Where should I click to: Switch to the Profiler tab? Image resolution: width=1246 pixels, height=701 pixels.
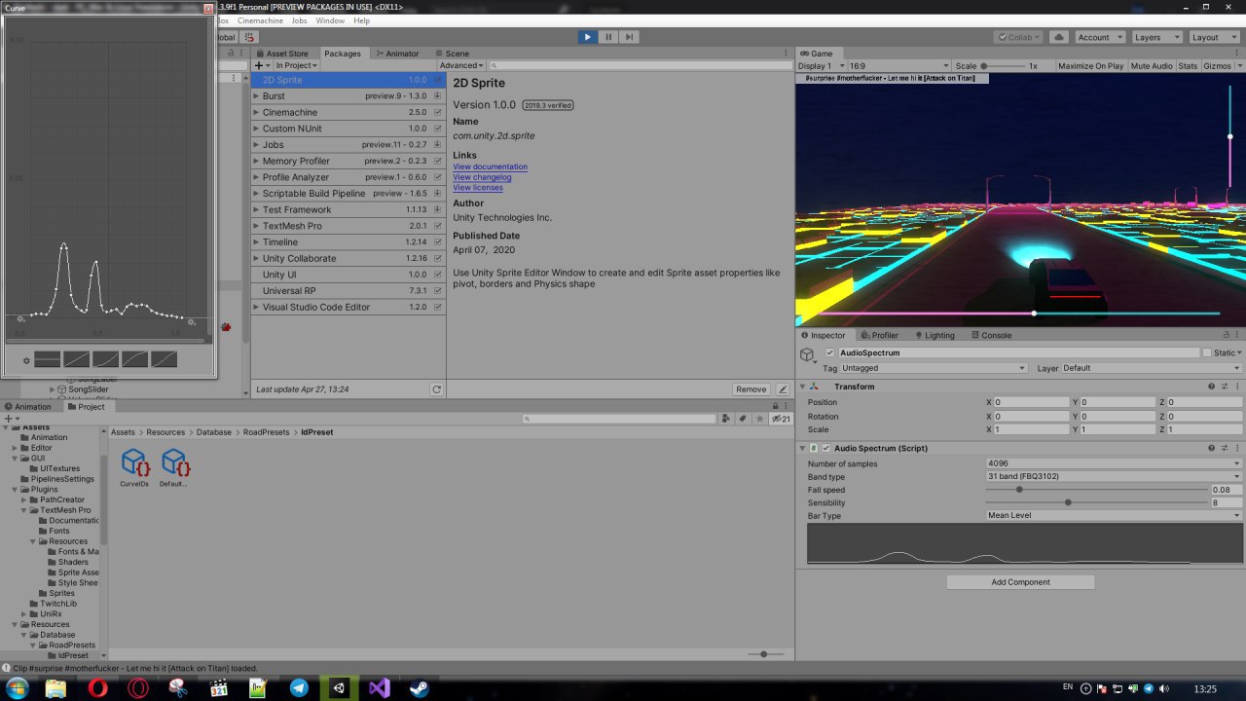pos(879,335)
